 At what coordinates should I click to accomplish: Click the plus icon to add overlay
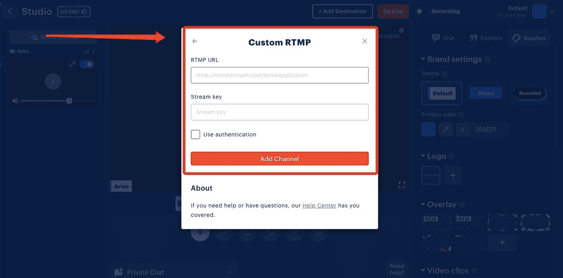tap(501, 242)
